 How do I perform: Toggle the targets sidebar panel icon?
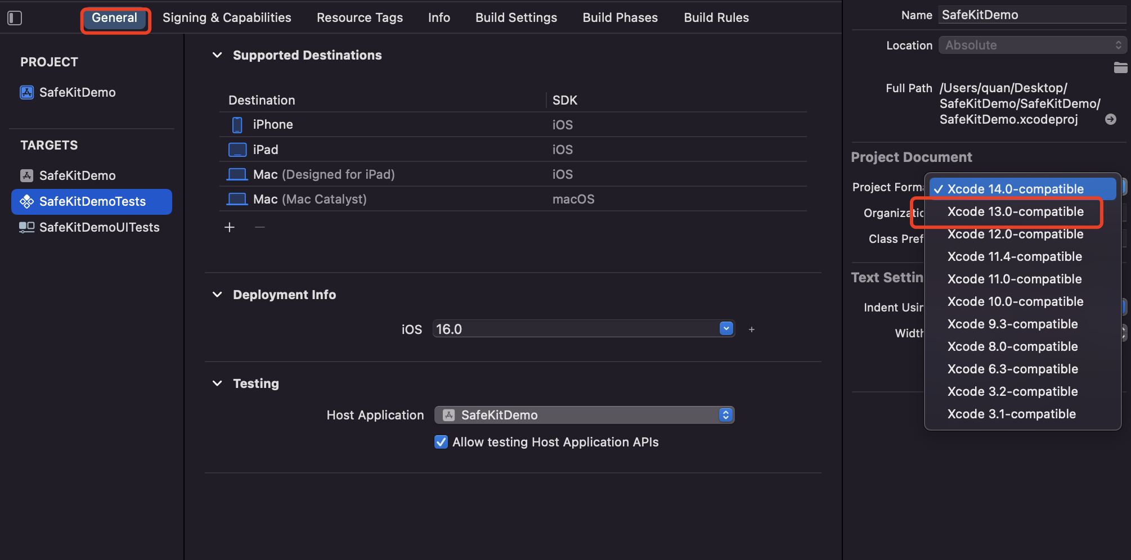pos(15,18)
